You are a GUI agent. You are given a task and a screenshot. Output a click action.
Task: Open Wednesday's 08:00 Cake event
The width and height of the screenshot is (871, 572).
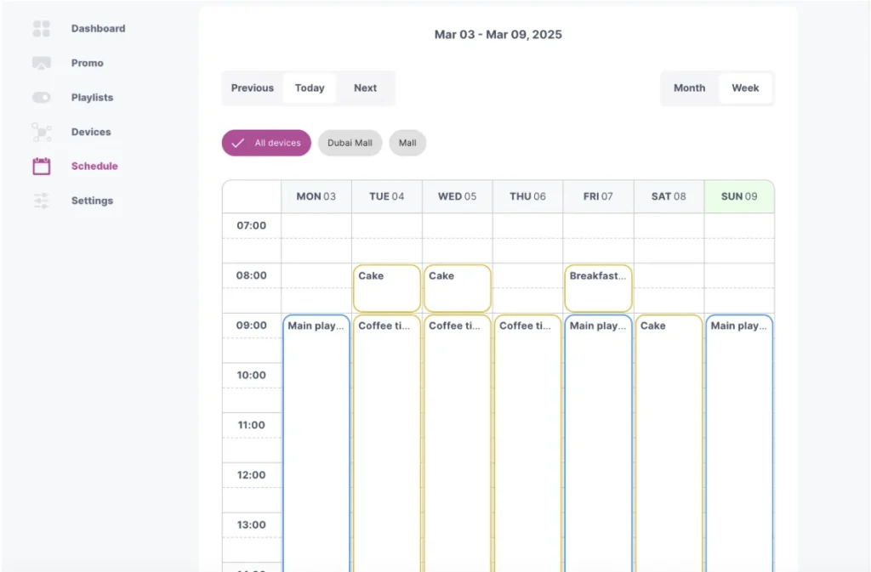[457, 288]
